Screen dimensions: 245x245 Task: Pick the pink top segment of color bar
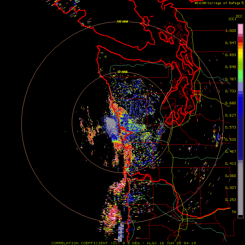coord(240,29)
